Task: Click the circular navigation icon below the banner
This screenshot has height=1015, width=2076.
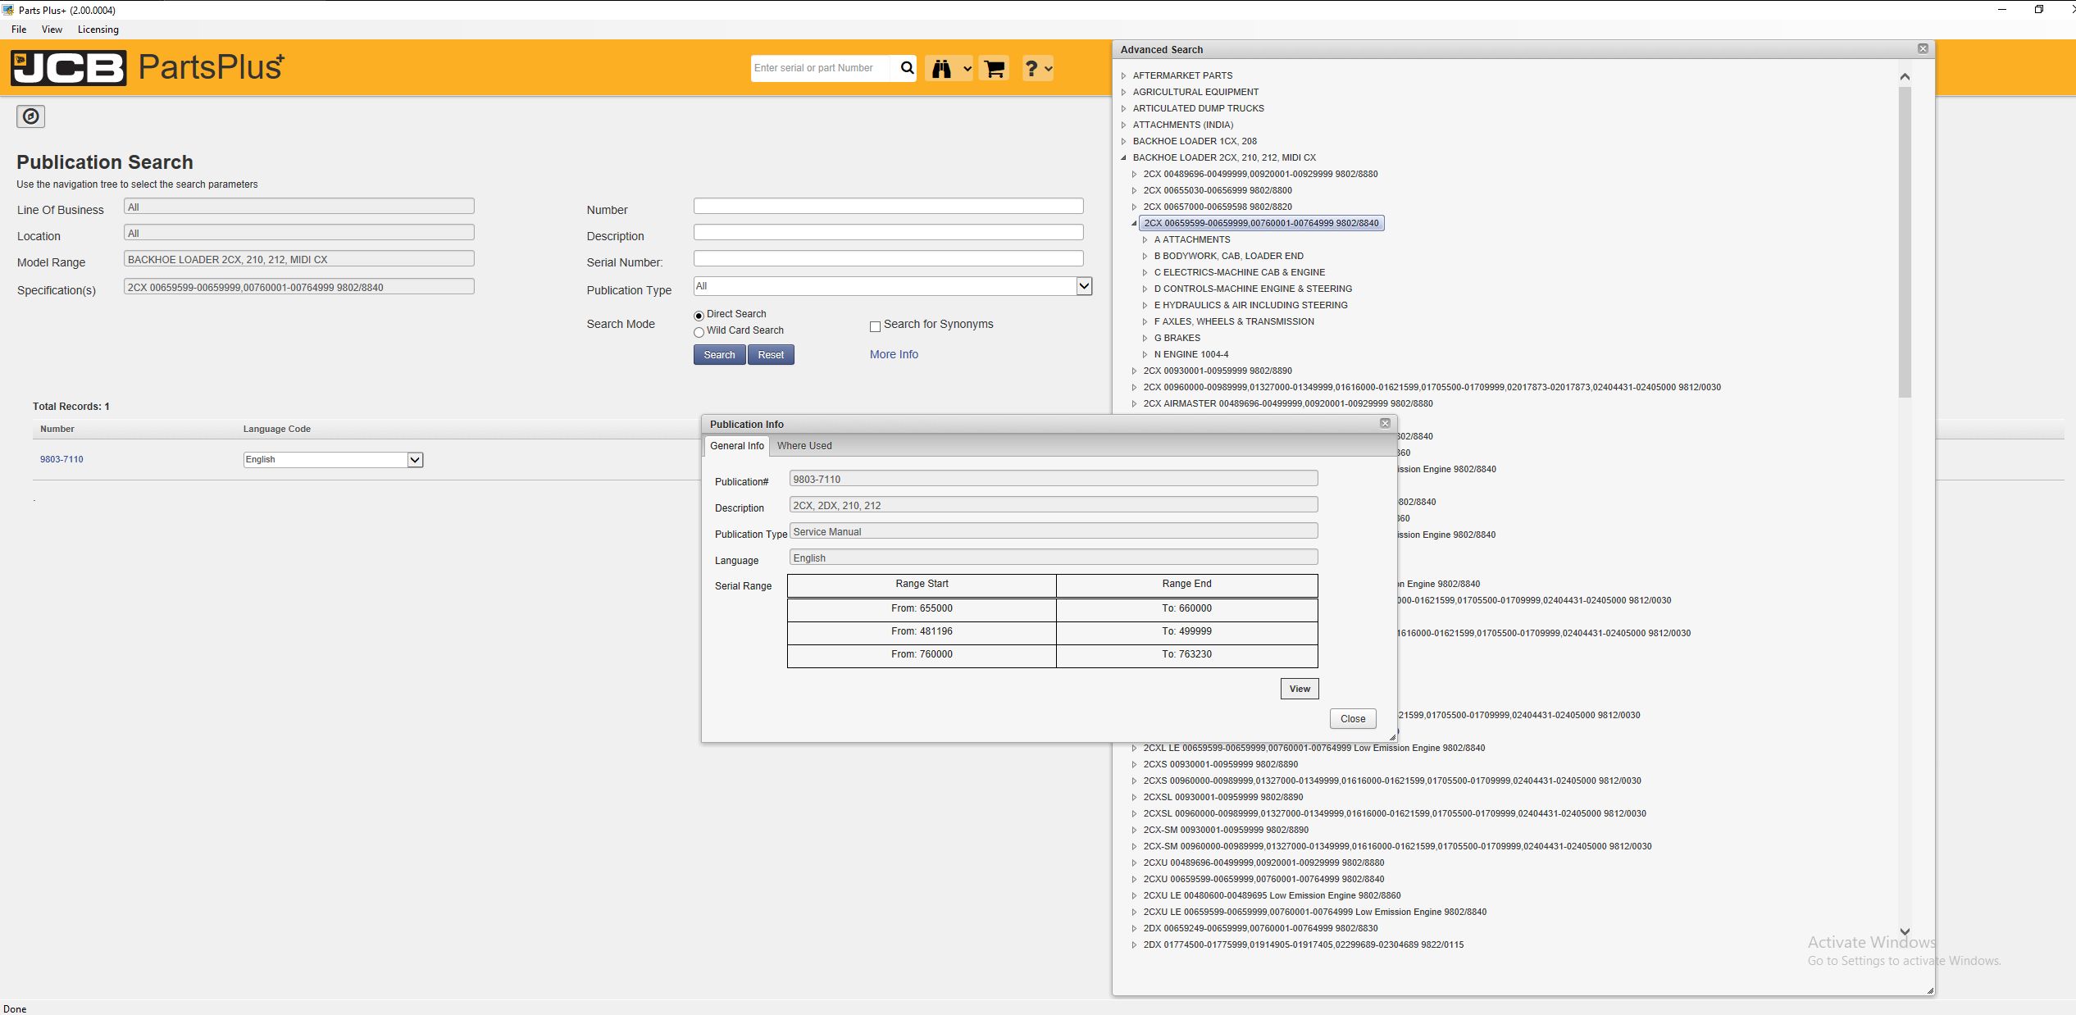Action: click(30, 116)
